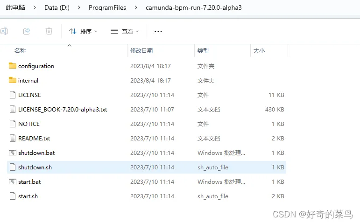Expand chevron after 此电脑 breadcrumb
The width and height of the screenshot is (360, 223).
tap(35, 7)
